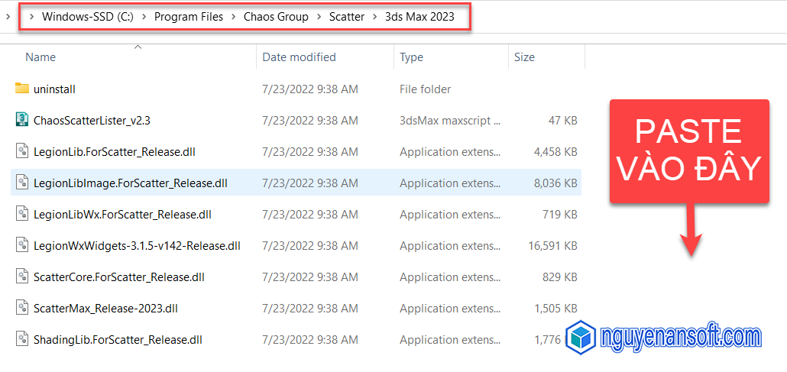This screenshot has width=787, height=372.
Task: Expand chevron after Chaos Group breadcrumb
Action: tap(319, 17)
